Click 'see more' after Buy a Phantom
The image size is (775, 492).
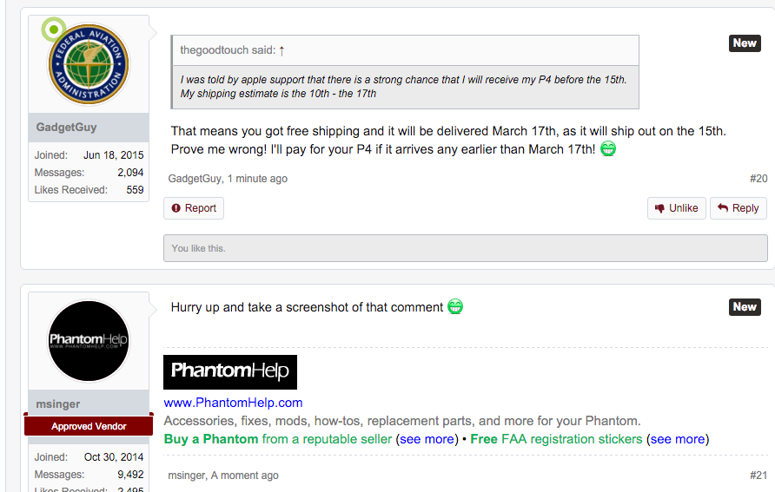click(x=427, y=439)
